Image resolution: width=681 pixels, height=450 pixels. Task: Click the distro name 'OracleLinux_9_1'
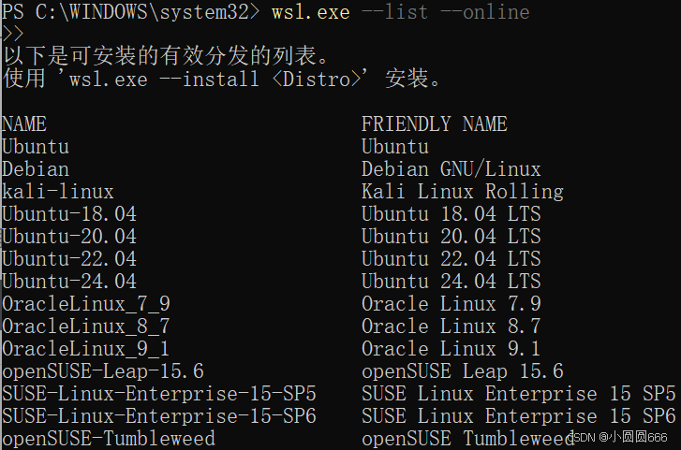[86, 349]
